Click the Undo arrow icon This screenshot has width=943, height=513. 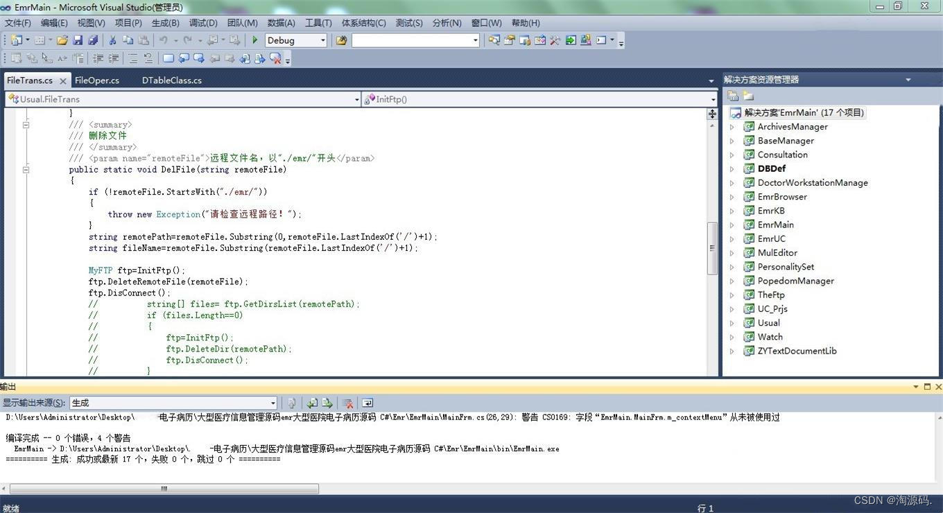pos(163,40)
